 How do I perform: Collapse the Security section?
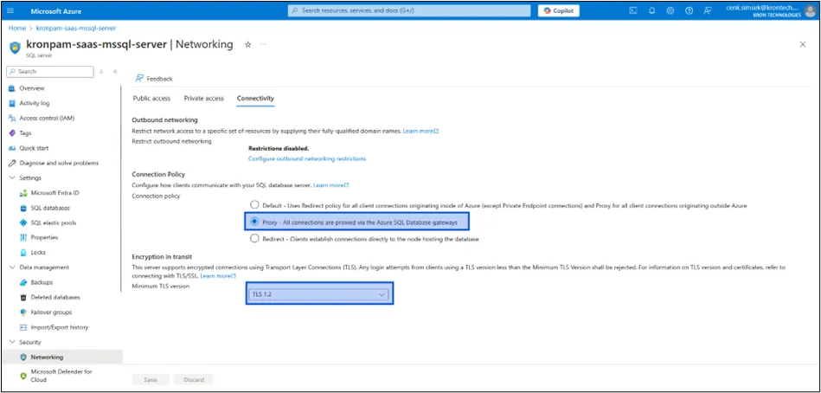tap(12, 342)
